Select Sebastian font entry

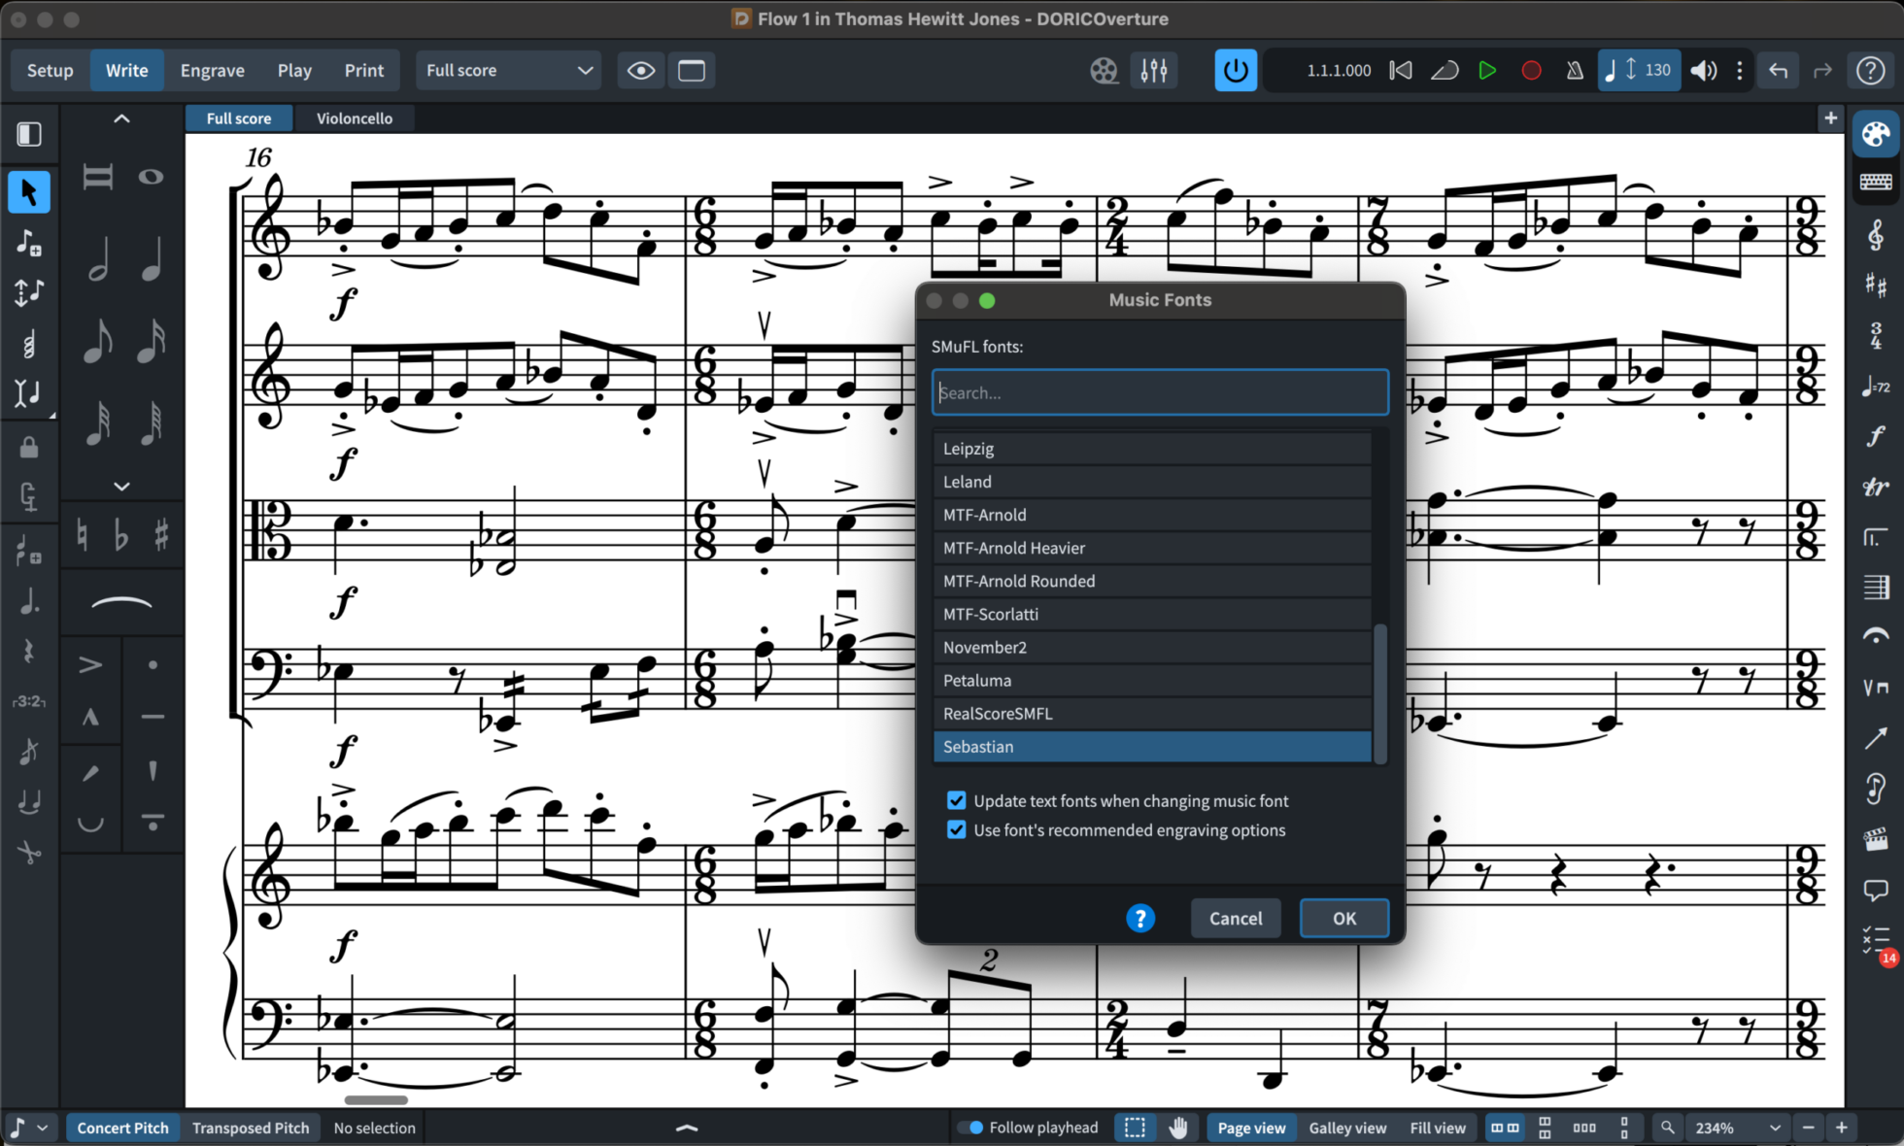click(x=1152, y=746)
